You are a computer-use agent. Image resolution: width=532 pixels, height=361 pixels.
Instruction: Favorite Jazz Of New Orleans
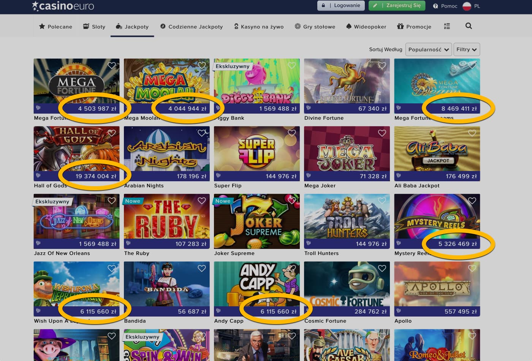click(112, 201)
